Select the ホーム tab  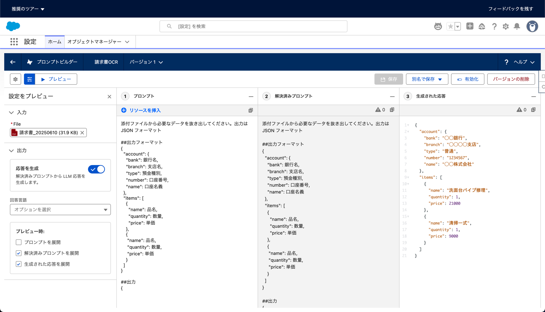point(55,42)
